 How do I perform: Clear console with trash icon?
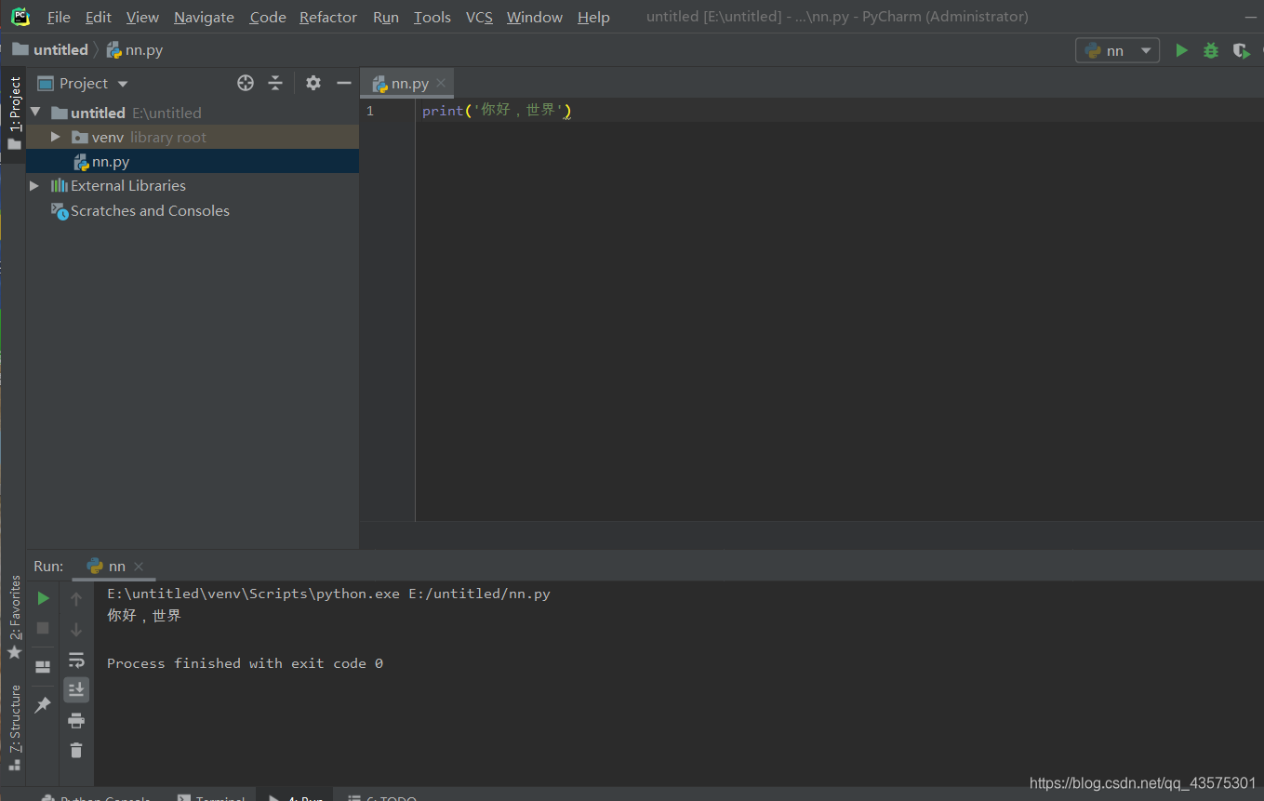pyautogui.click(x=76, y=750)
